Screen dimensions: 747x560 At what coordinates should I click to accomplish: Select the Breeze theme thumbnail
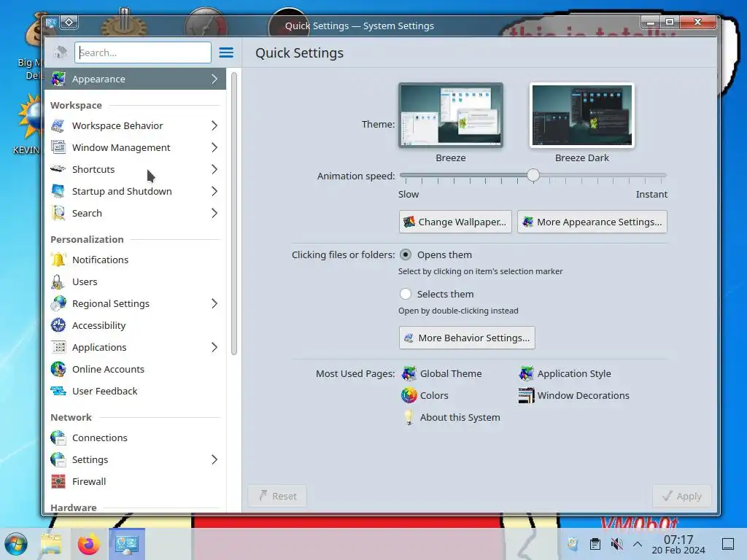coord(451,115)
